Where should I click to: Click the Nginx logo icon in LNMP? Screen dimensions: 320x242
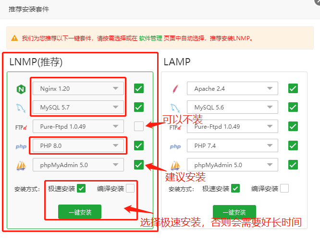click(21, 89)
